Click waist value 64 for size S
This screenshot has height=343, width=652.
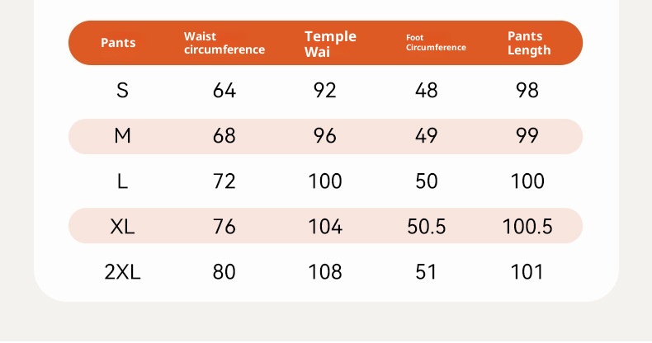[224, 91]
